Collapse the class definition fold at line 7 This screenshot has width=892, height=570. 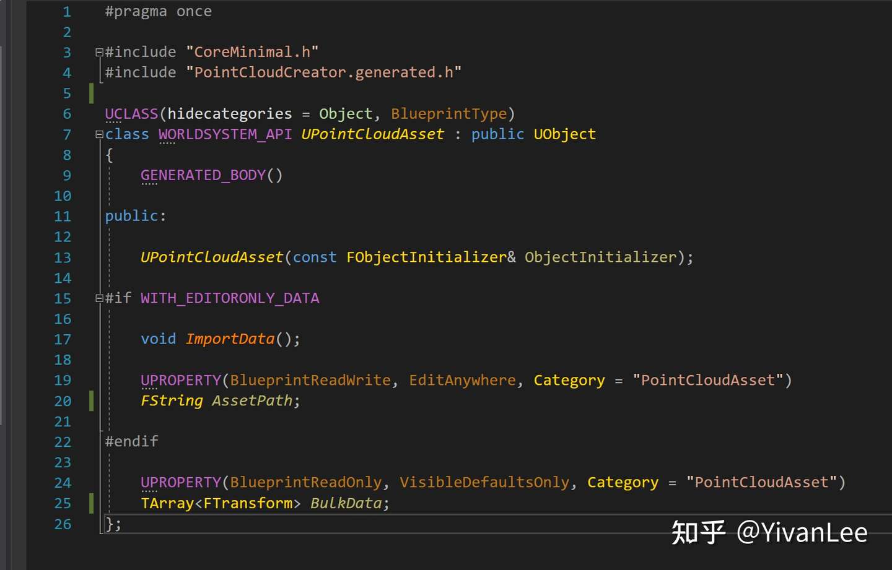(x=99, y=134)
